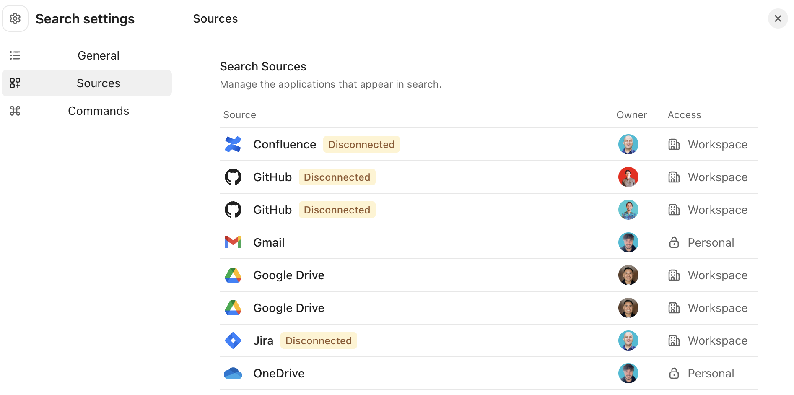Click the GitHub logo with red-avatar owner

[233, 177]
